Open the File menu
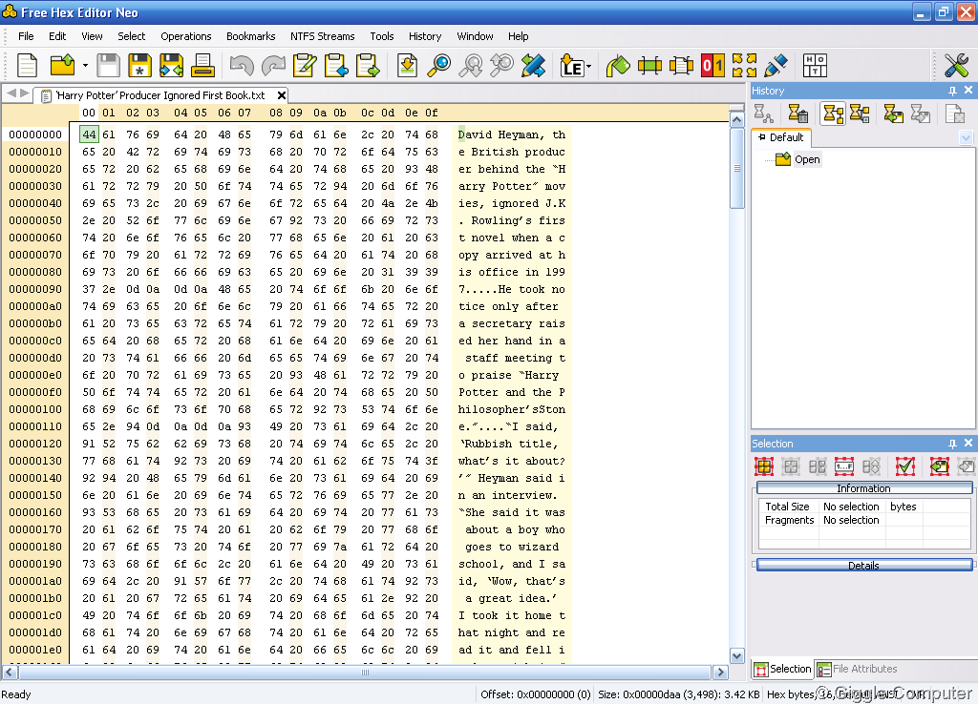978x704 pixels. tap(26, 36)
